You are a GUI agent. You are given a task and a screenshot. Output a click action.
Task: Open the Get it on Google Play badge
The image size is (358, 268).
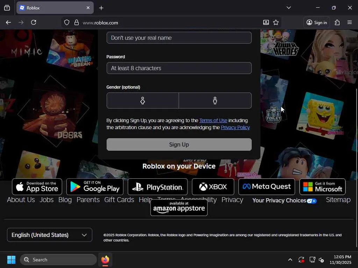pyautogui.click(x=95, y=187)
